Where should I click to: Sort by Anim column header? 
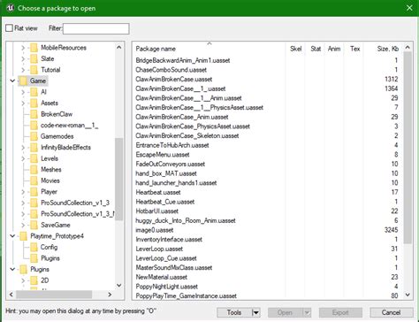pyautogui.click(x=334, y=49)
